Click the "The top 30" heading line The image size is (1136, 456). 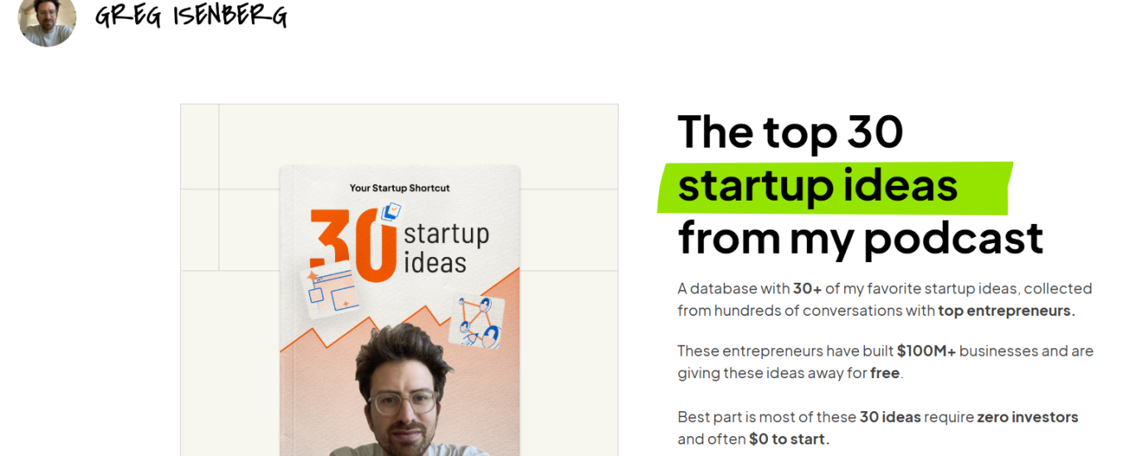point(790,131)
